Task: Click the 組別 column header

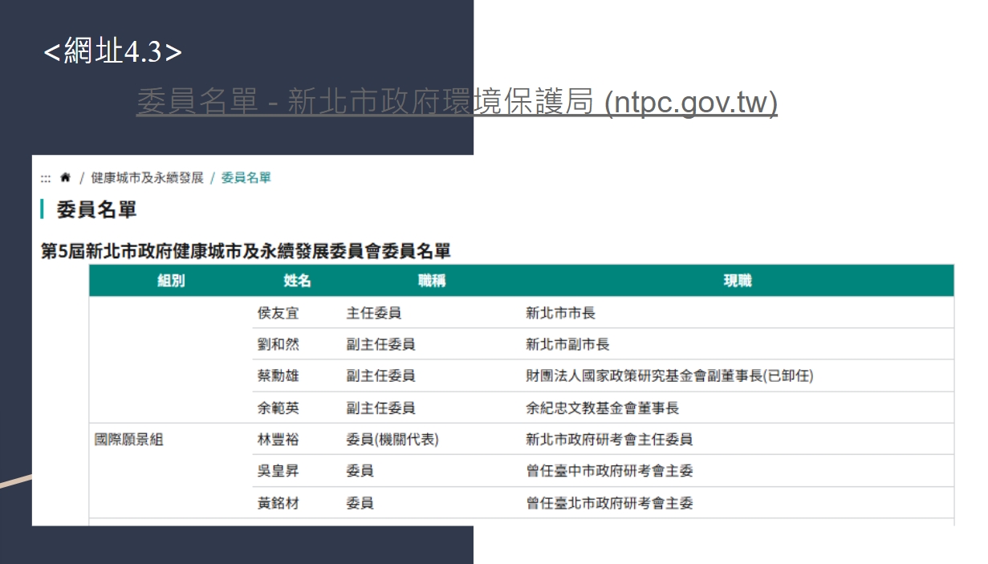Action: coord(171,281)
